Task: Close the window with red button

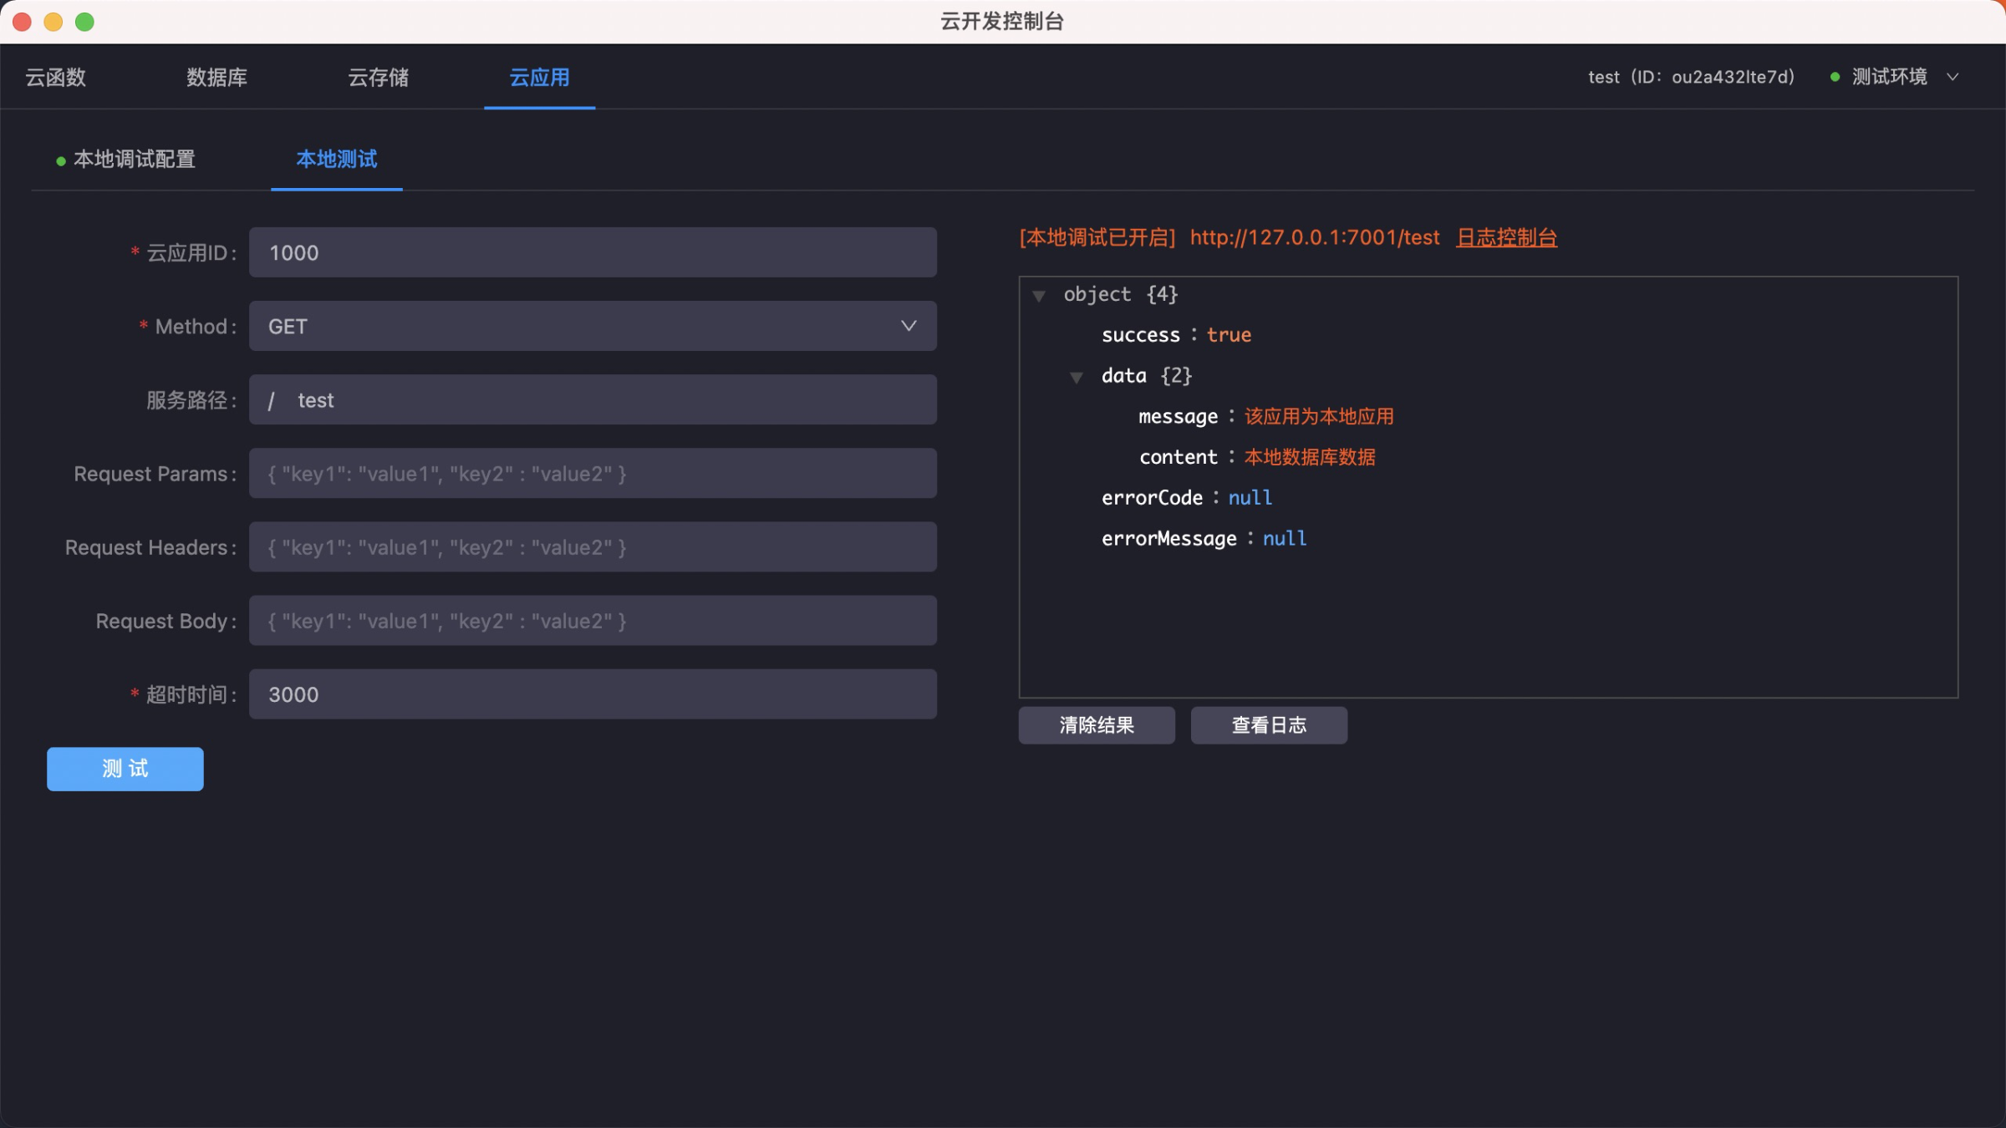Action: [22, 22]
